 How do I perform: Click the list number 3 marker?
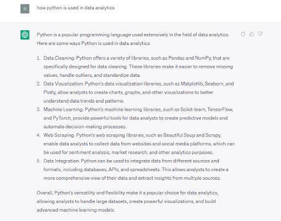(x=38, y=110)
